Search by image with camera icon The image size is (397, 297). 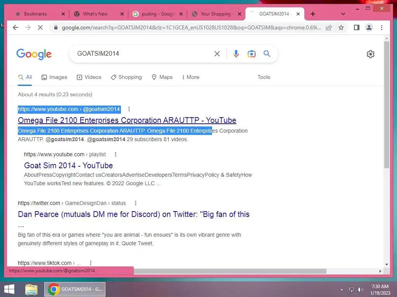pyautogui.click(x=251, y=53)
